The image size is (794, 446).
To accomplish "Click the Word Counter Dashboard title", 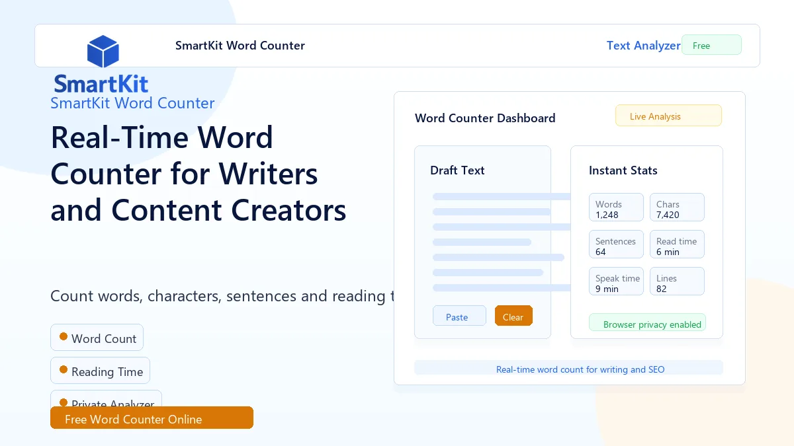I will coord(485,118).
